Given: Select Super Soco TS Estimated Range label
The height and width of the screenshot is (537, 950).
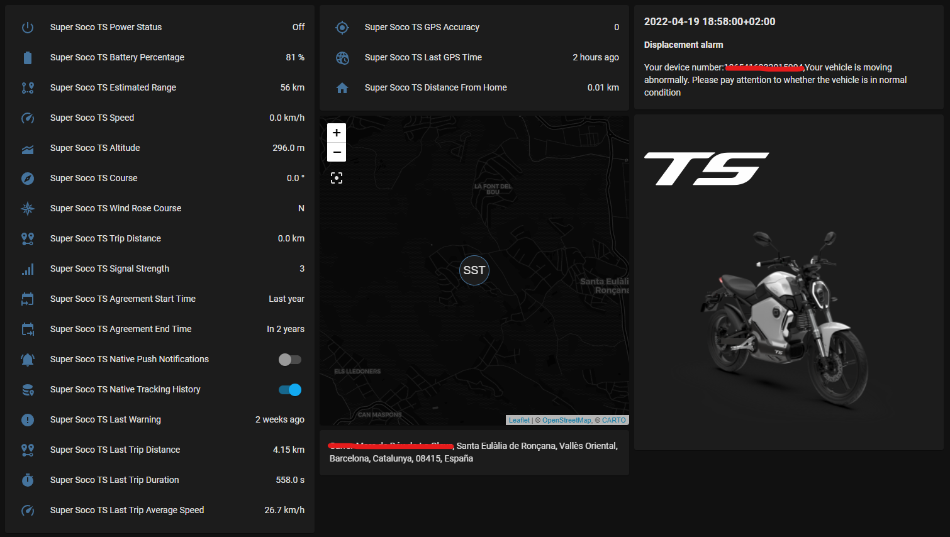Looking at the screenshot, I should 113,87.
